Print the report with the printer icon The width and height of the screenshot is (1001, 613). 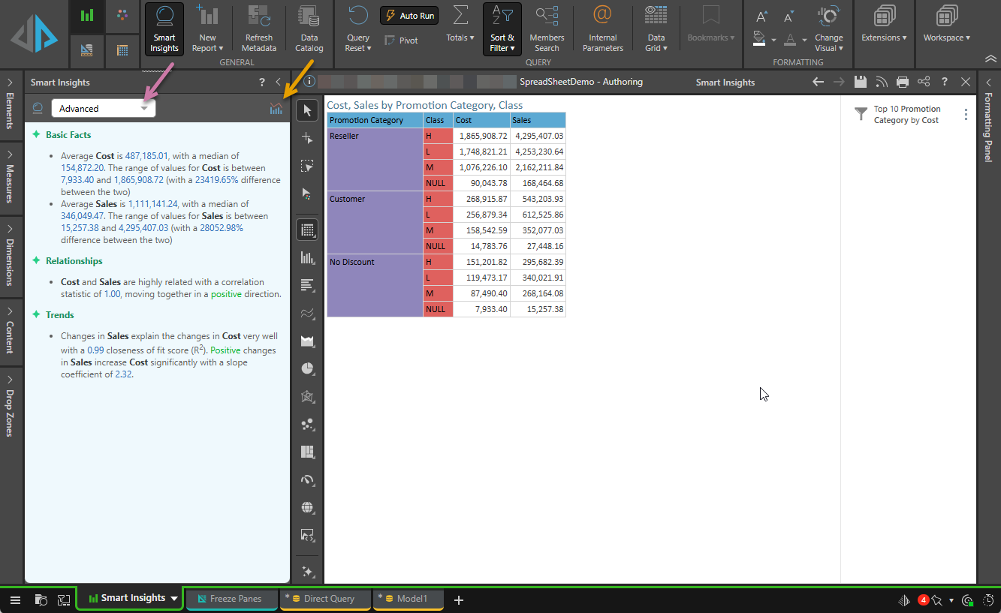pos(903,83)
